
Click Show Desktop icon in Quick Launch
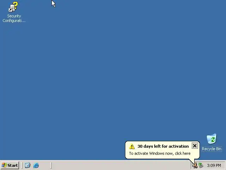[28, 165]
